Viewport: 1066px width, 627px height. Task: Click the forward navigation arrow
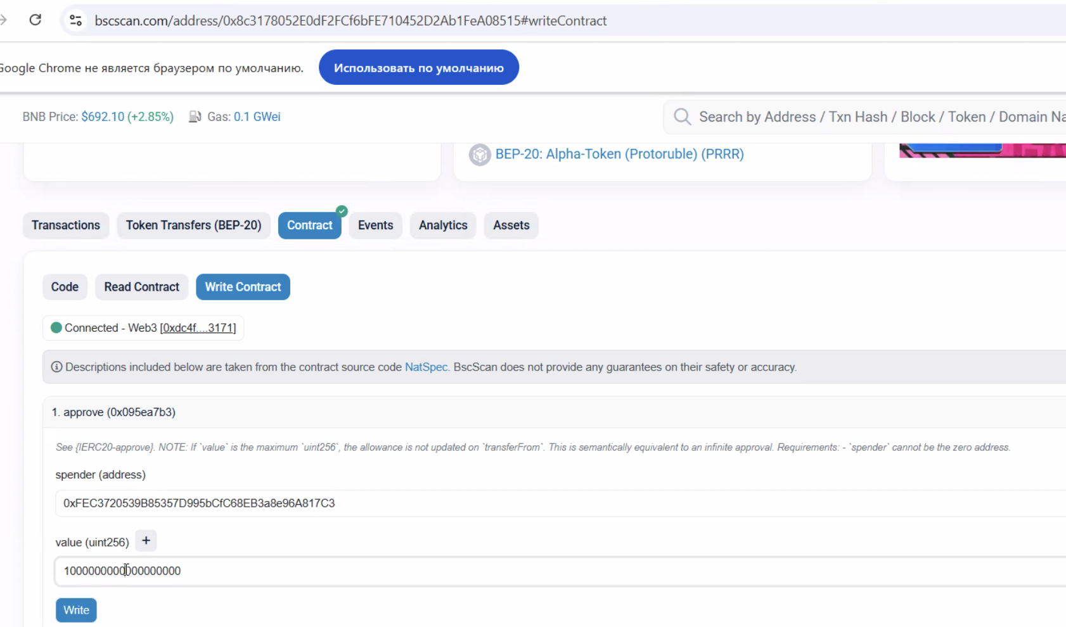click(3, 20)
